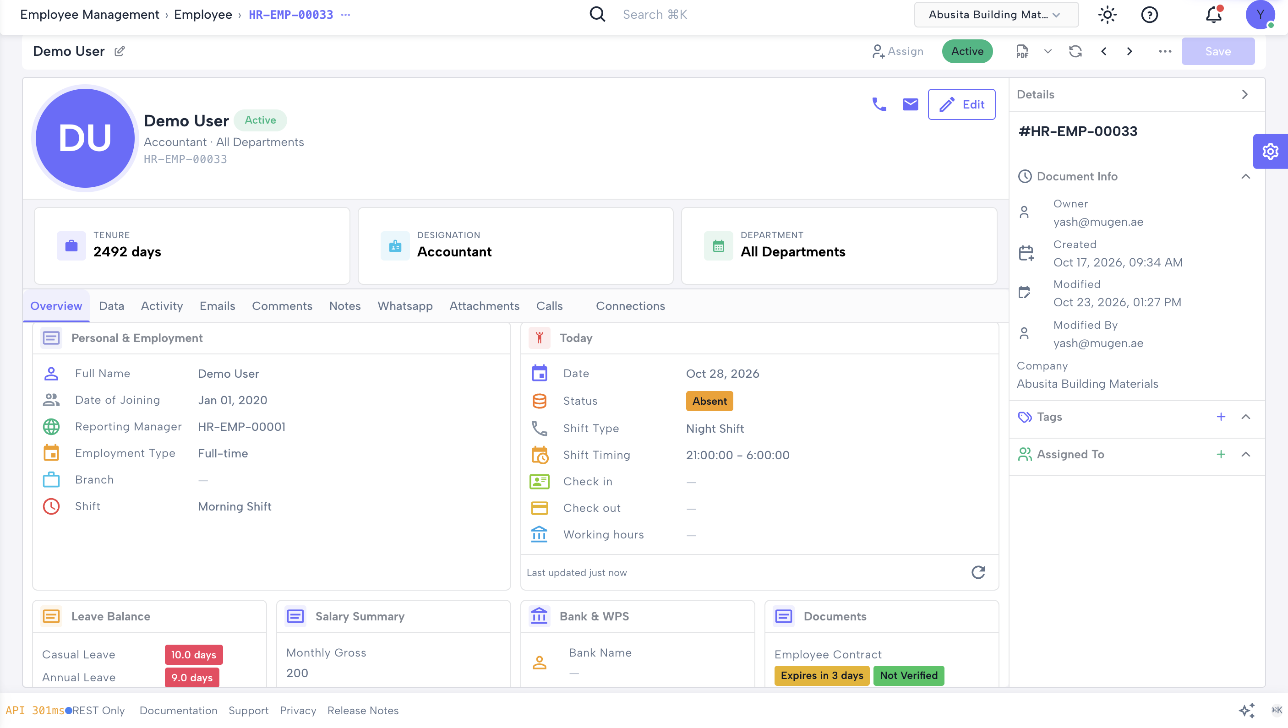Open the three-dots menu beside Save
This screenshot has width=1288, height=728.
pos(1165,51)
